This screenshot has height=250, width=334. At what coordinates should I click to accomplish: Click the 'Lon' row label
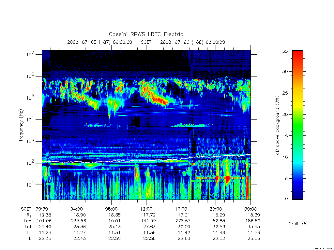pos(27,221)
